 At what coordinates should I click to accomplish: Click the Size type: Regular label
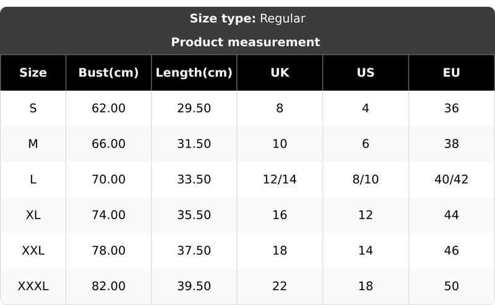pyautogui.click(x=247, y=19)
